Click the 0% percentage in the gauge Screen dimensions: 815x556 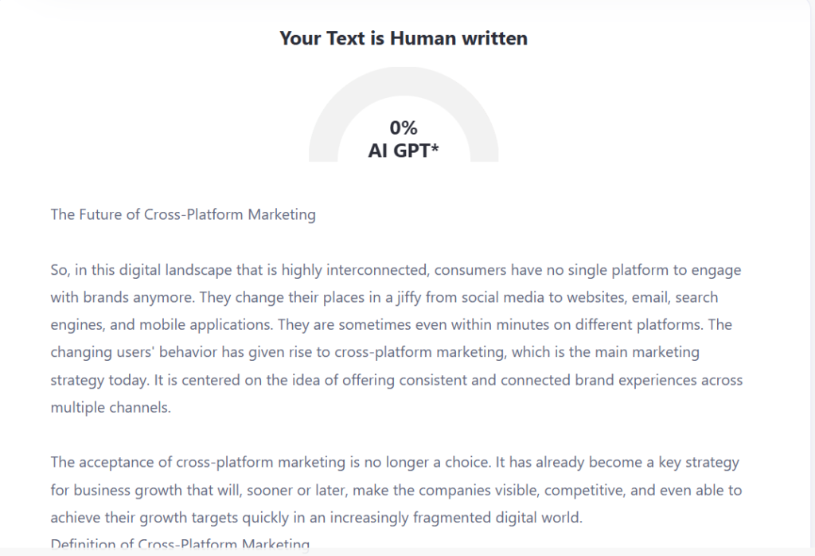(403, 127)
